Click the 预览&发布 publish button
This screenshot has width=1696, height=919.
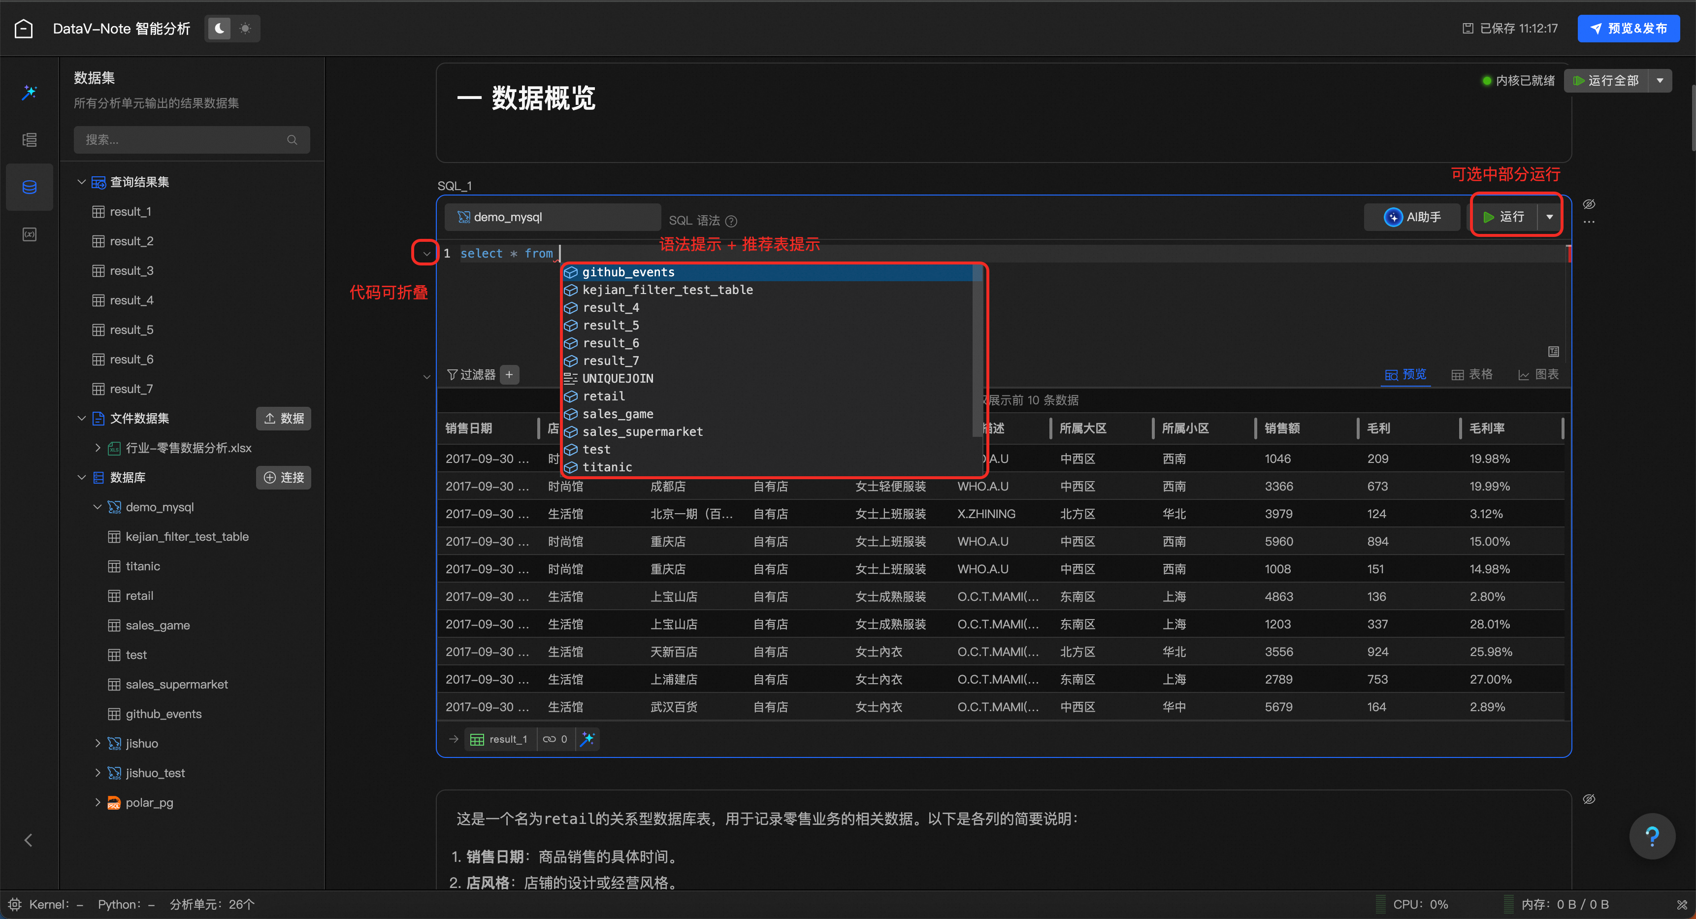[x=1628, y=28]
